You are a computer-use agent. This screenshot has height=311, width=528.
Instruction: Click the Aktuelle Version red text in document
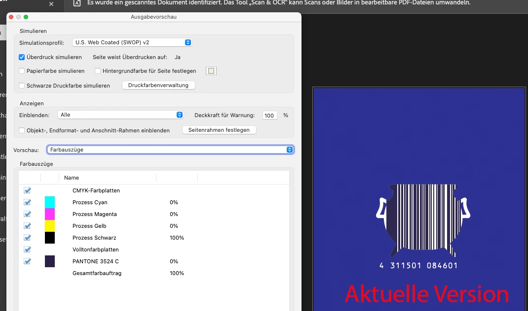coord(427,294)
